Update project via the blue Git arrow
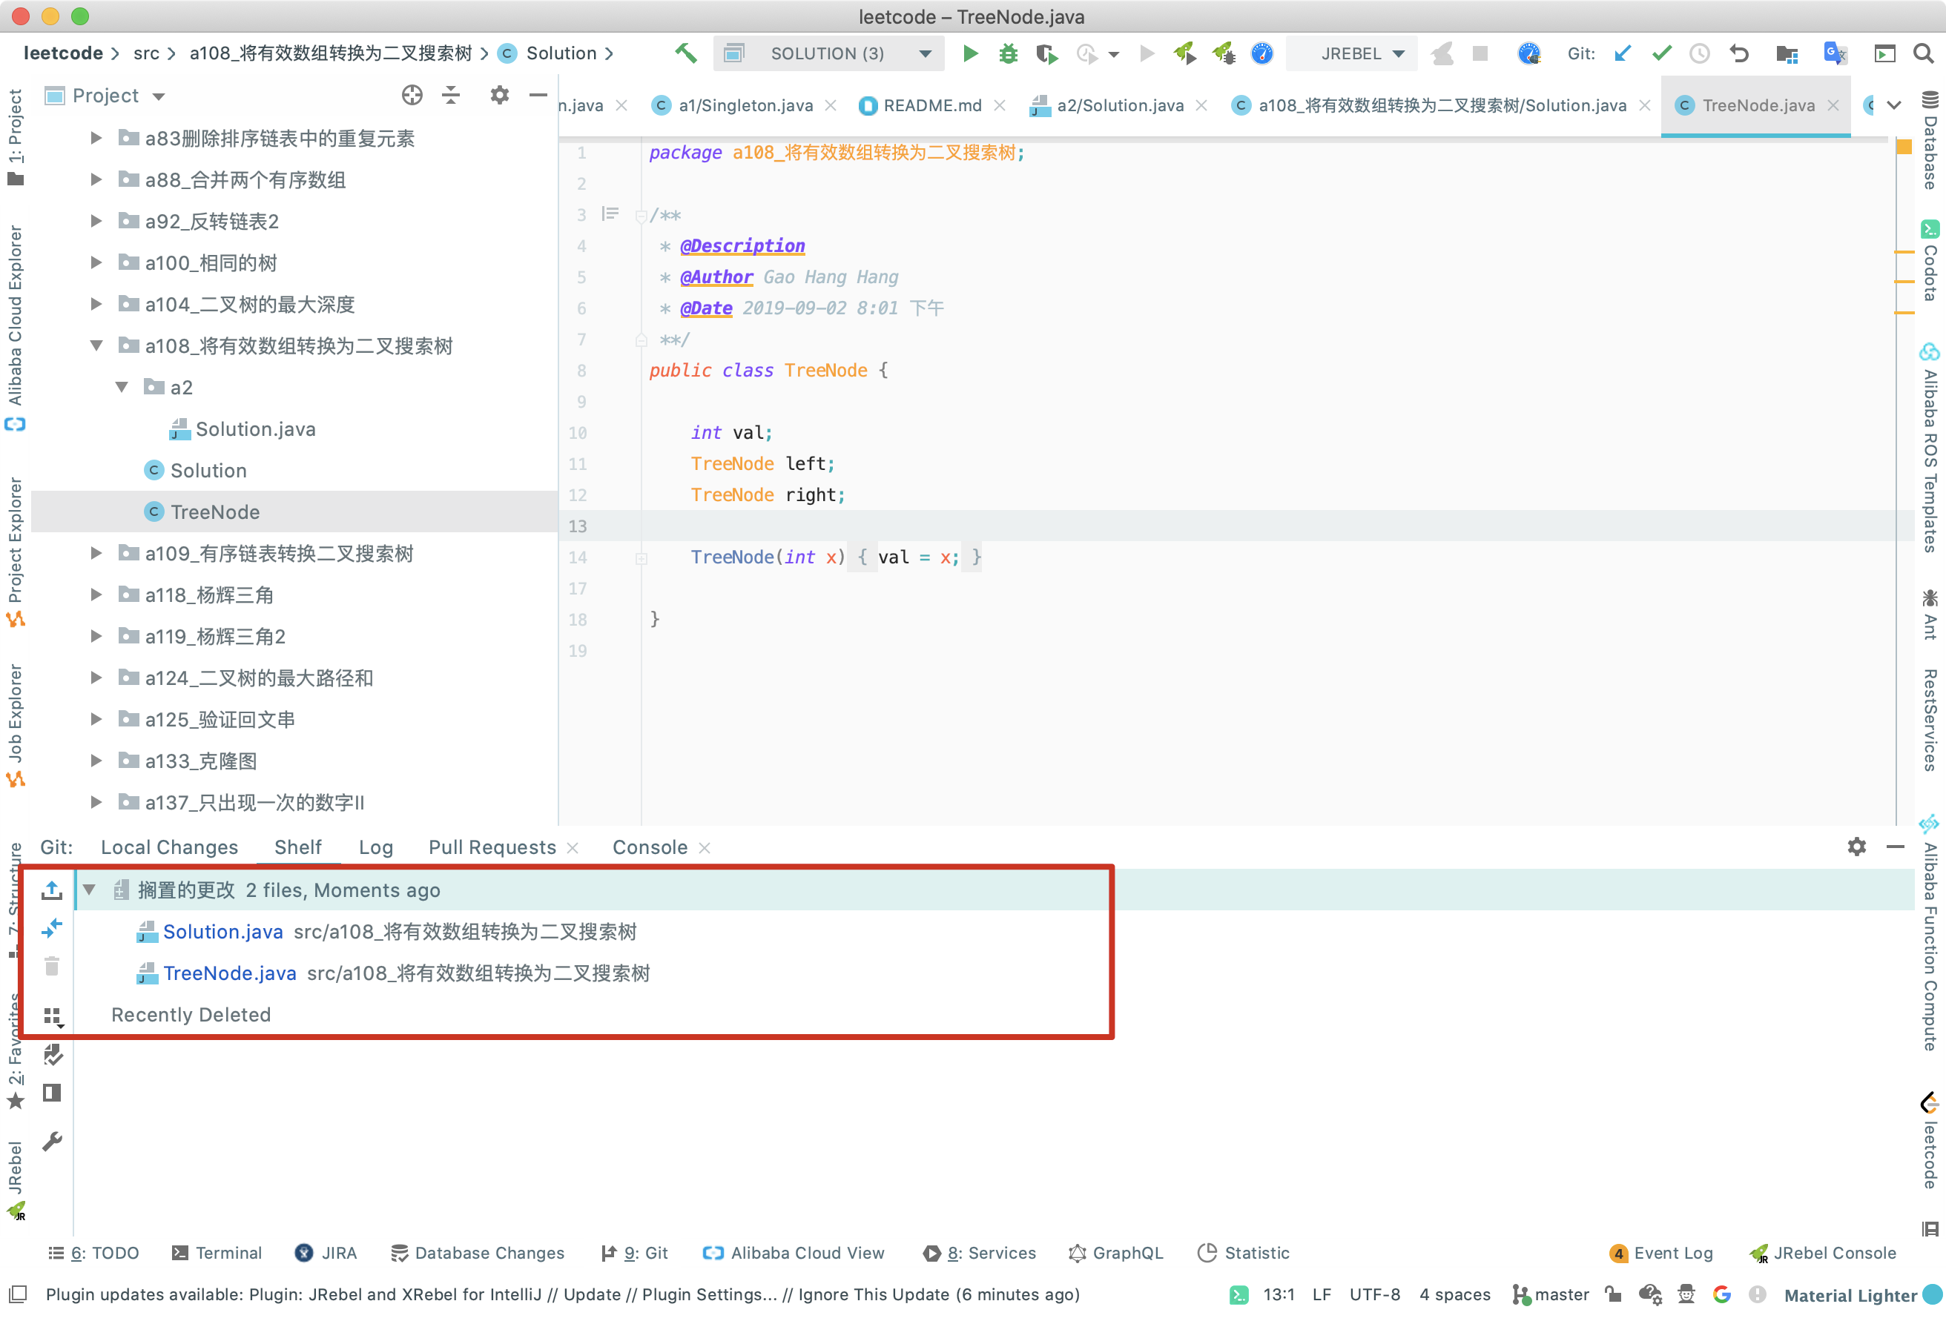The height and width of the screenshot is (1321, 1946). (1623, 53)
